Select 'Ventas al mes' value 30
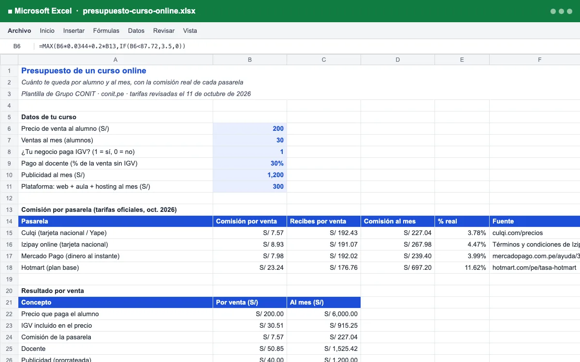This screenshot has height=362, width=580. (x=250, y=140)
